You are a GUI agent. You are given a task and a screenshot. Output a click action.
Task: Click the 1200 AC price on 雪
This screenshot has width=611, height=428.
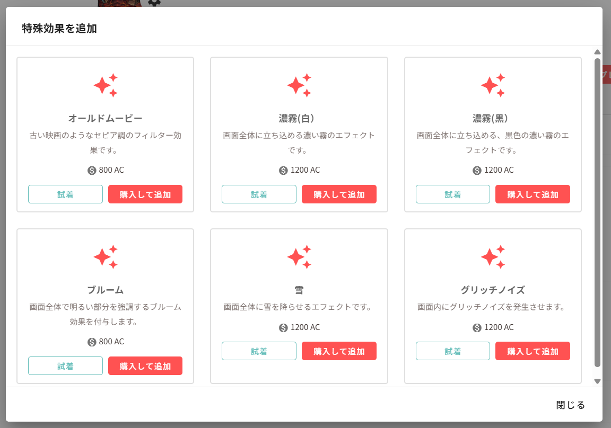pos(305,327)
